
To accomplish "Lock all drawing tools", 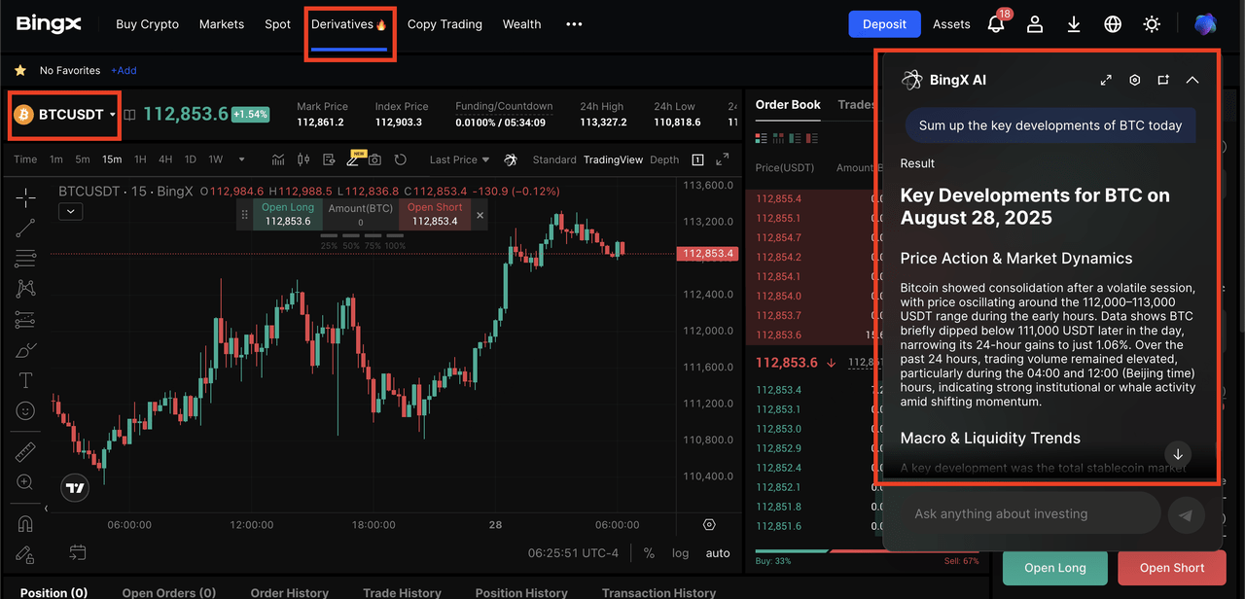I will [25, 554].
